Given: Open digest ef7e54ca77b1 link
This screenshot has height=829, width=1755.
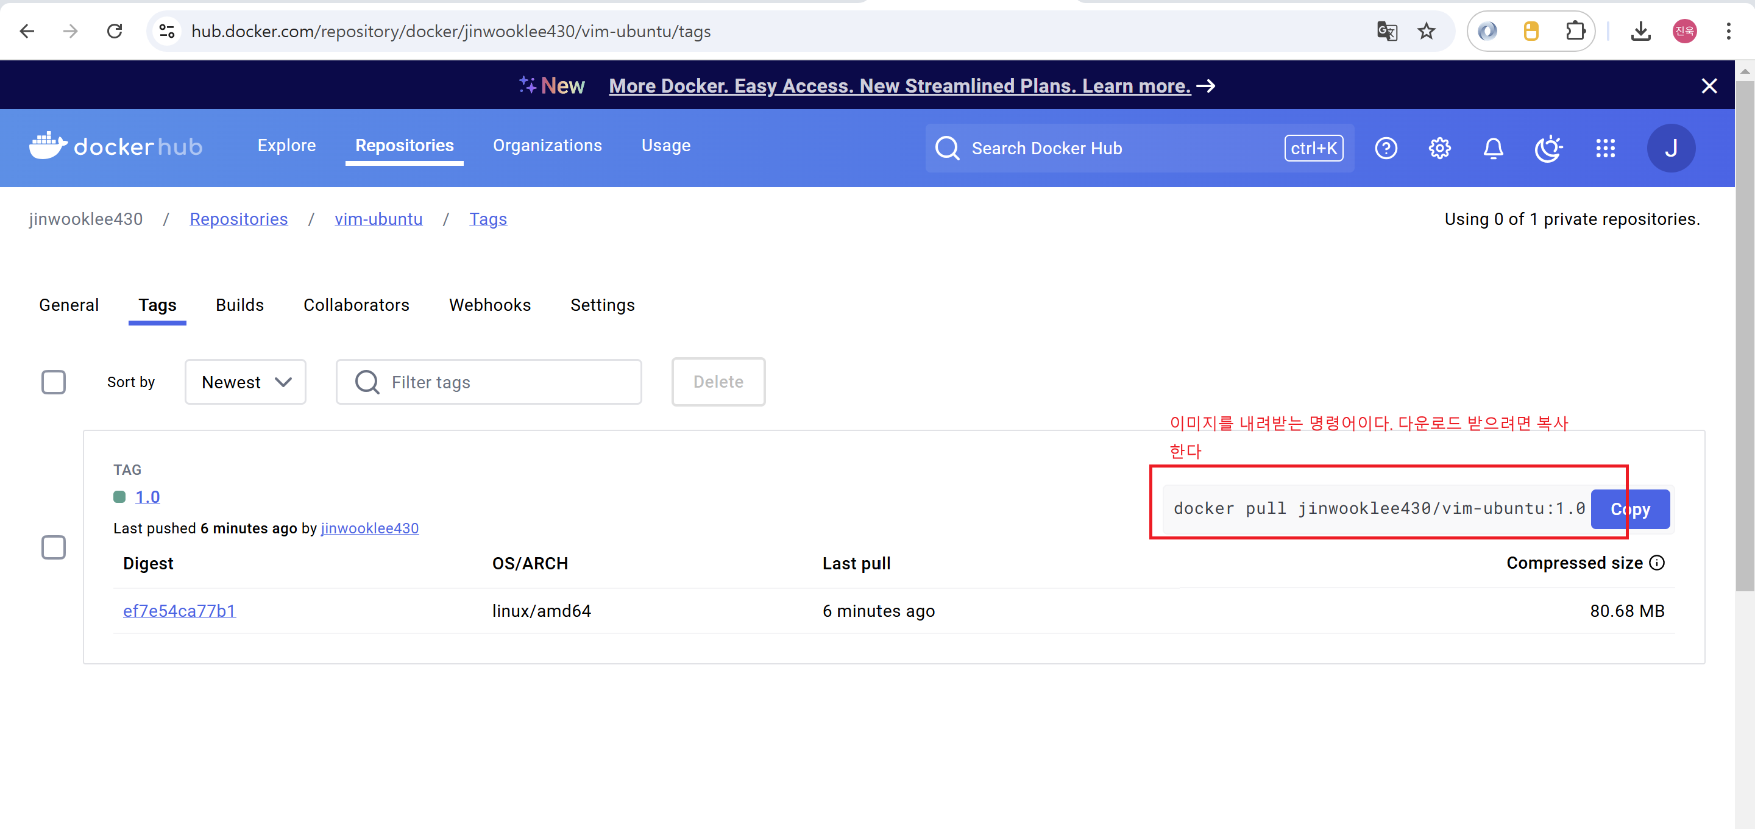Looking at the screenshot, I should point(179,611).
